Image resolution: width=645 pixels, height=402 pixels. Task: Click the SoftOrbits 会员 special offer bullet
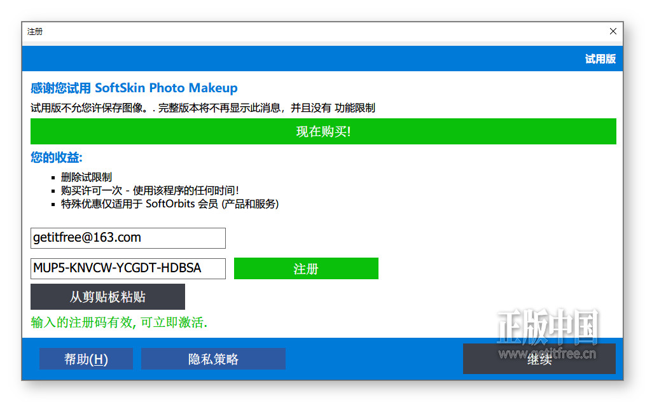point(170,204)
